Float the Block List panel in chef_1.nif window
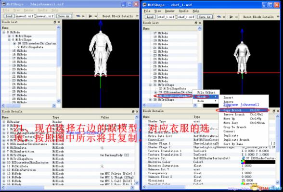Image resolution: width=283 pixels, height=192 pixels. pyautogui.click(x=196, y=23)
